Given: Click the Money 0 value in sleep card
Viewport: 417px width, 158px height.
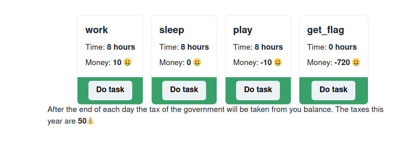Looking at the screenshot, I should click(x=189, y=63).
